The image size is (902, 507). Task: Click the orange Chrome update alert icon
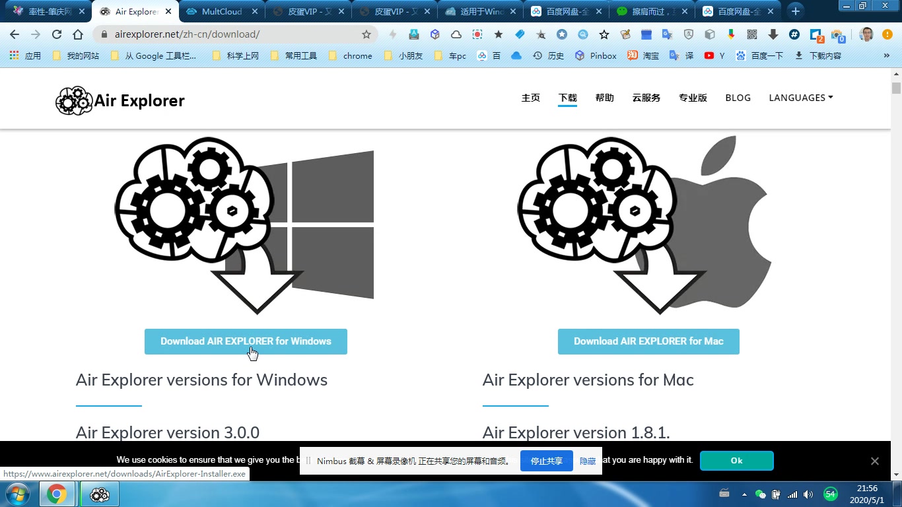click(887, 34)
